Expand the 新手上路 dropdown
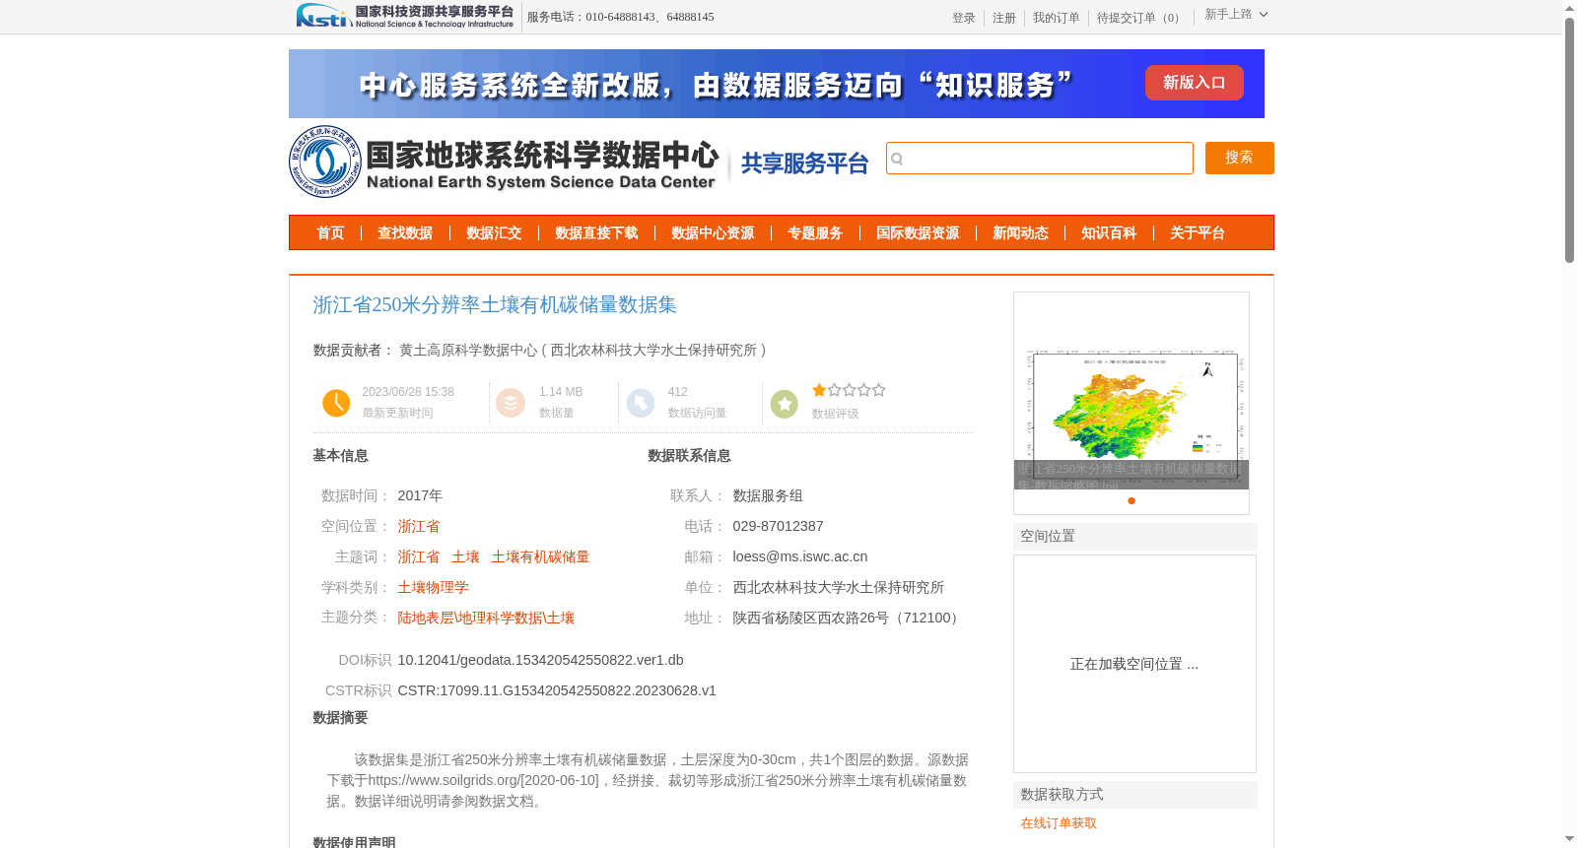Viewport: 1577px width, 848px height. click(1236, 15)
